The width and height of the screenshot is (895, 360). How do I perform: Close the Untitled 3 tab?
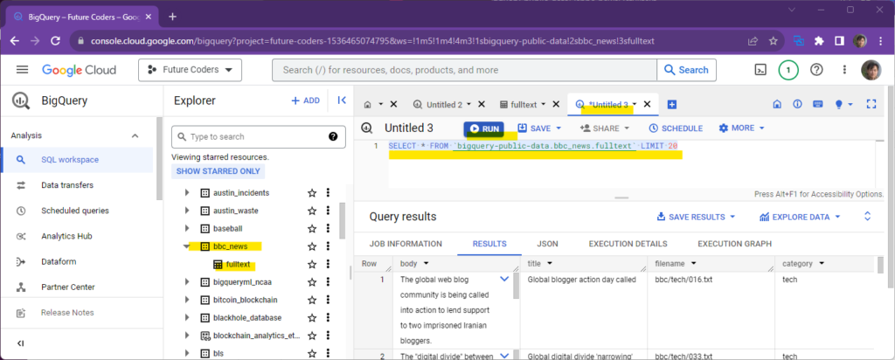point(648,104)
